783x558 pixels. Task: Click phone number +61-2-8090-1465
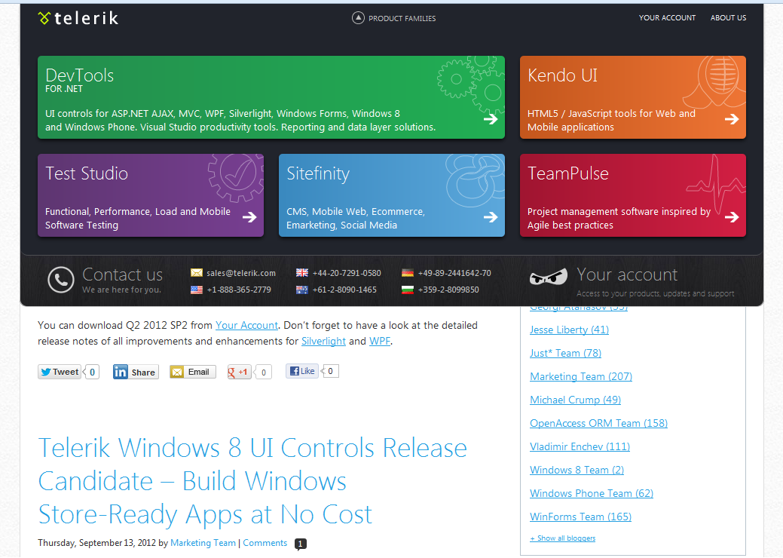click(x=344, y=290)
